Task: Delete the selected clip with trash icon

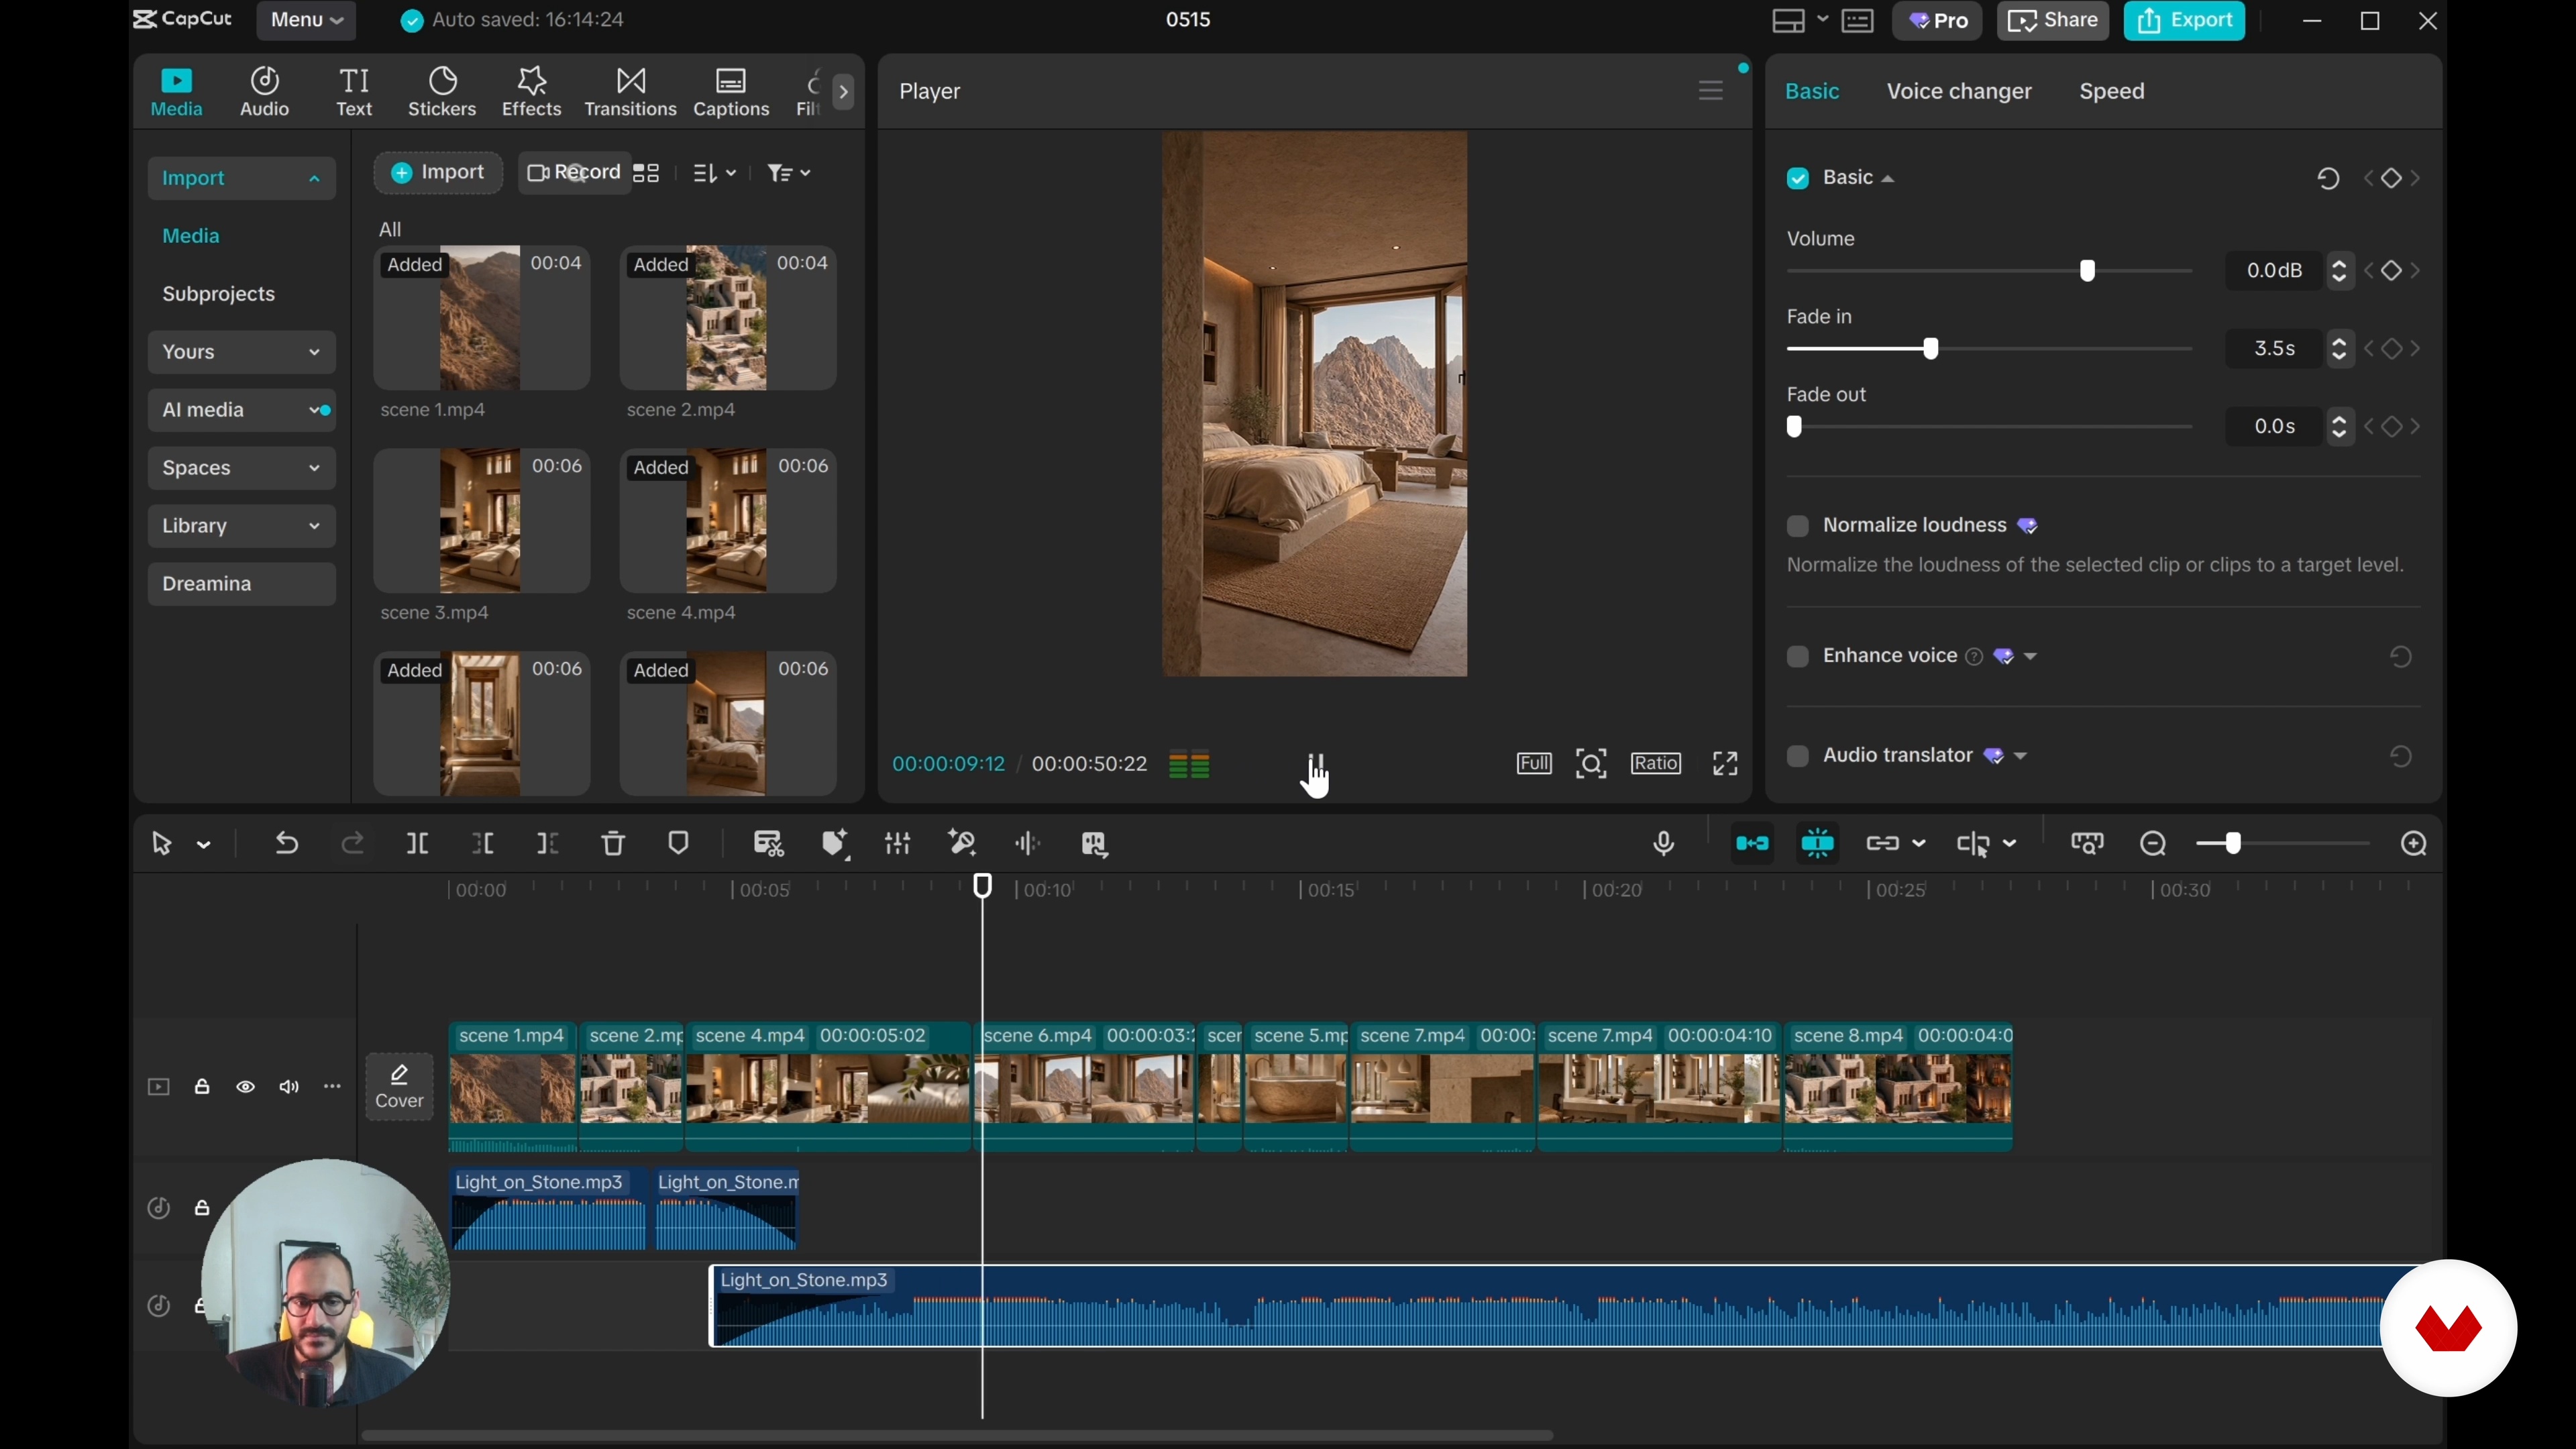Action: tap(613, 844)
